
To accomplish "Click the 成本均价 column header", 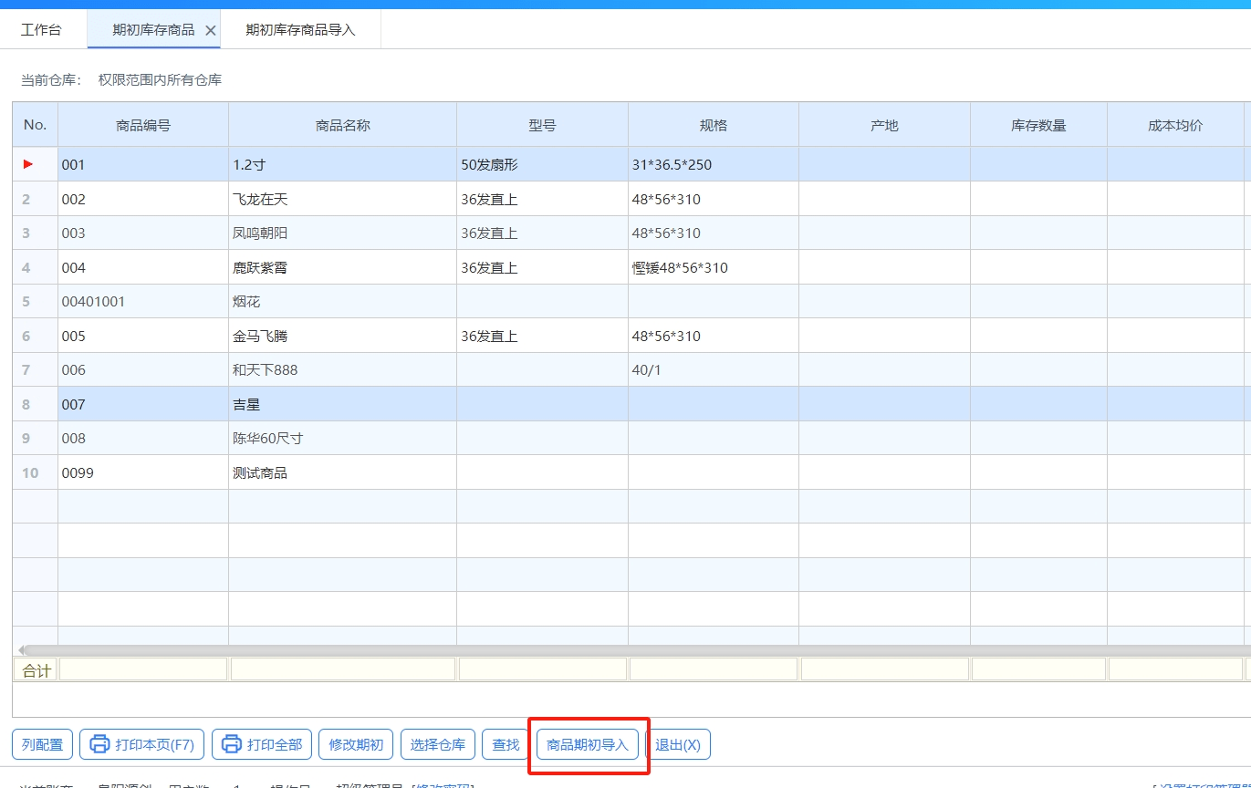I will click(x=1175, y=125).
